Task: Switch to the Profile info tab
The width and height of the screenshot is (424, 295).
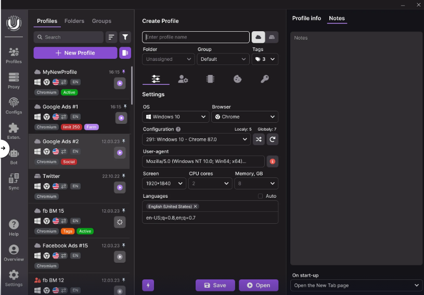Action: click(x=306, y=18)
